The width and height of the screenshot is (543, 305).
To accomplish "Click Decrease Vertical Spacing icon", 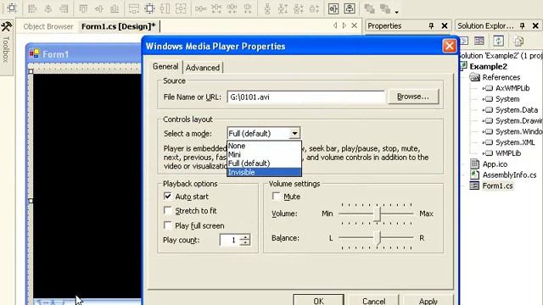I will [x=299, y=8].
